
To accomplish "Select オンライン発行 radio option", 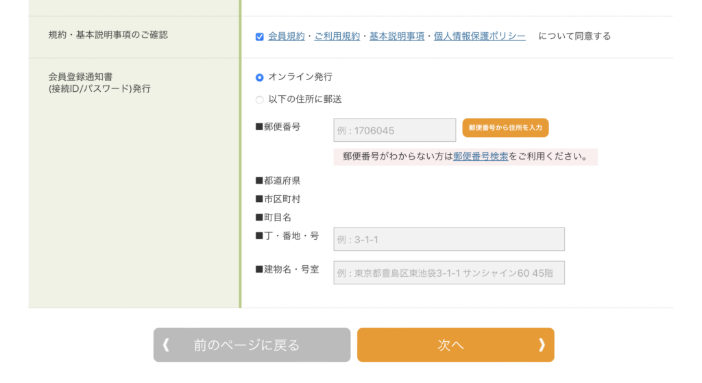I will click(259, 77).
